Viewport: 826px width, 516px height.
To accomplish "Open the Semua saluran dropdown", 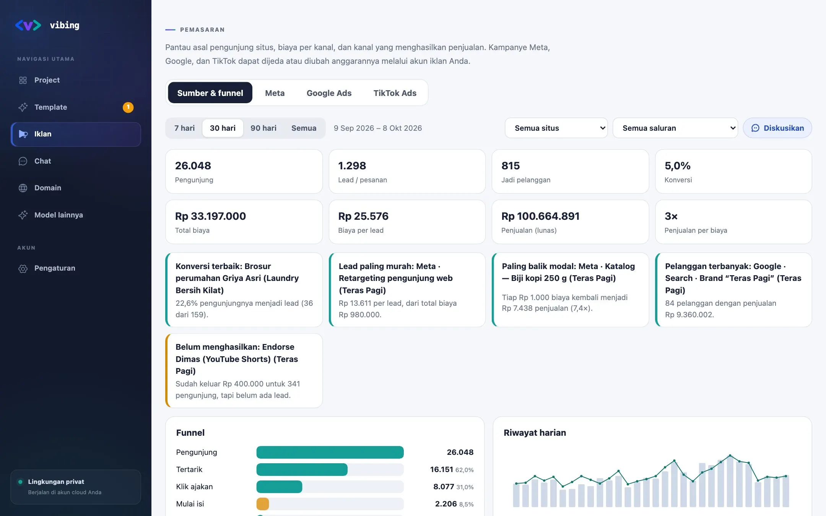I will (675, 128).
